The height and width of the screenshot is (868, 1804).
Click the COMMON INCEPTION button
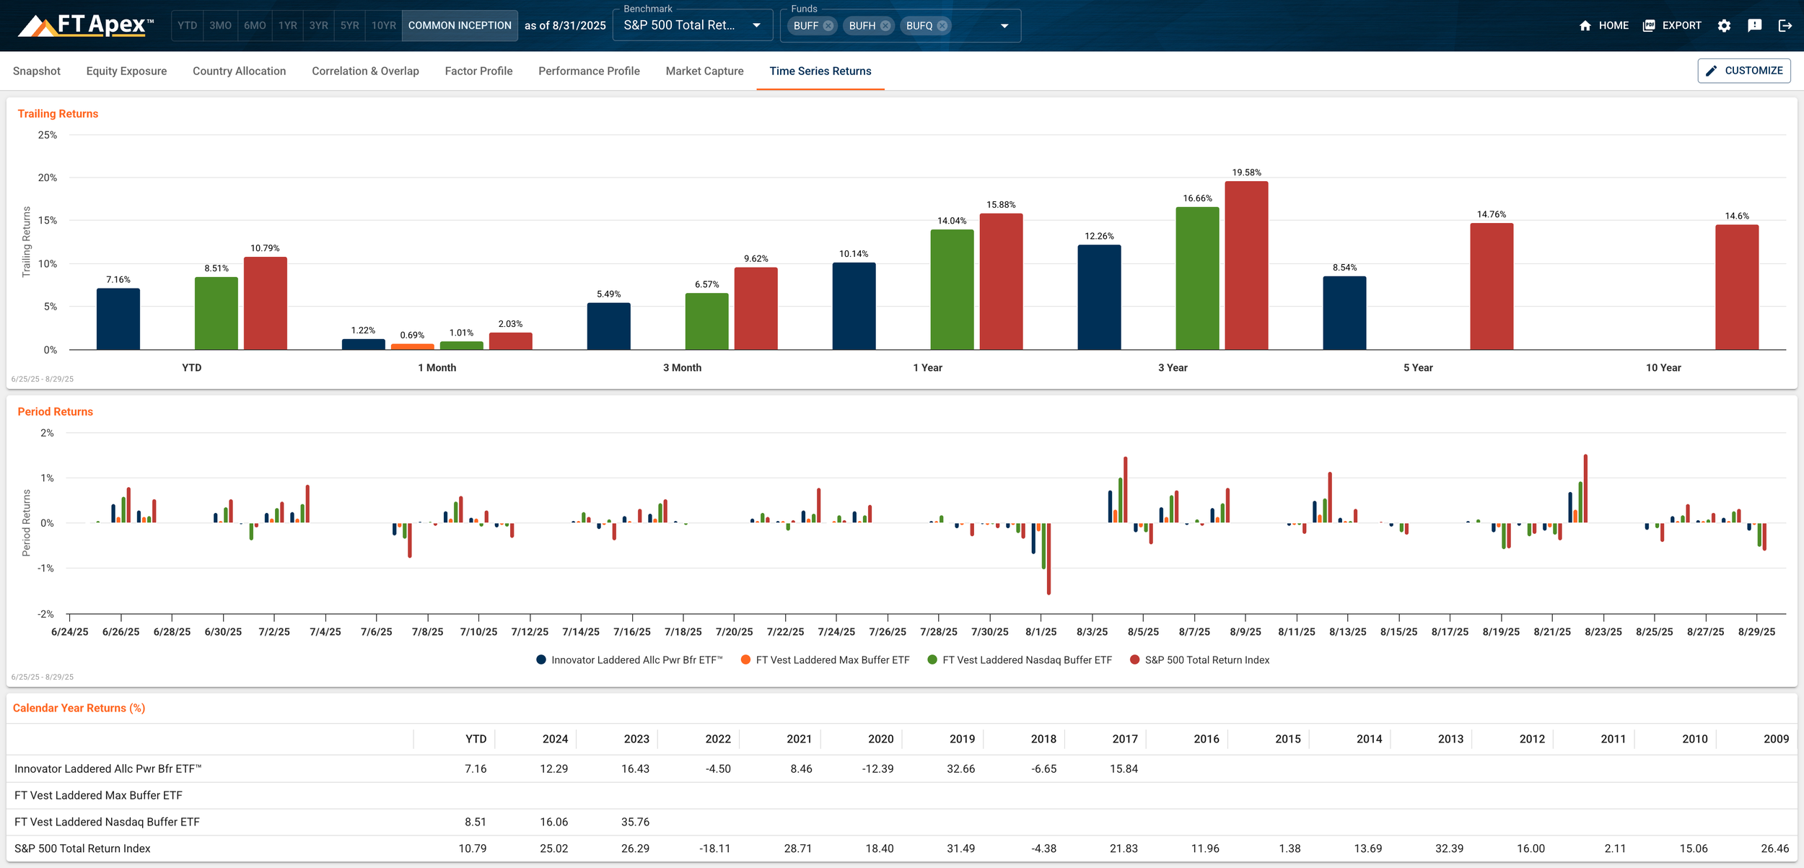(460, 25)
